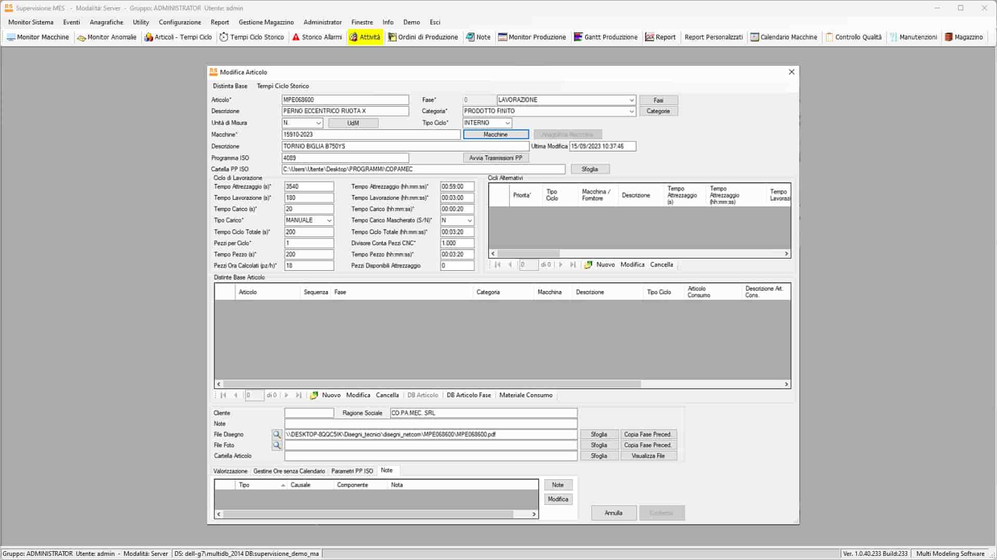This screenshot has width=997, height=560.
Task: Open the Anagrafiche menu
Action: (106, 22)
